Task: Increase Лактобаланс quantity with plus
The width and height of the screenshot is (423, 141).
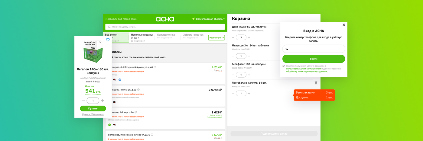Action: (x=249, y=93)
